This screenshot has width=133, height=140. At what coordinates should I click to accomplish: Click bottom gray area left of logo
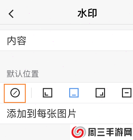[35, 132]
